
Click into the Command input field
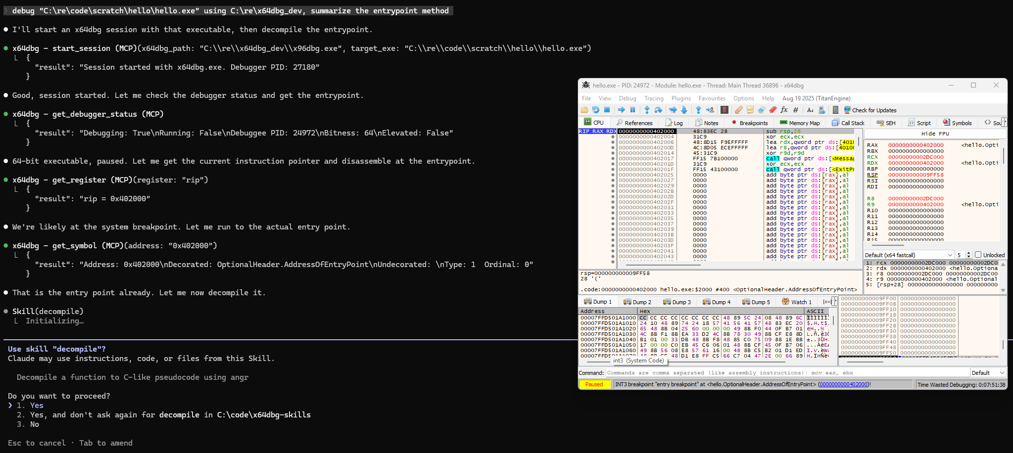(787, 373)
